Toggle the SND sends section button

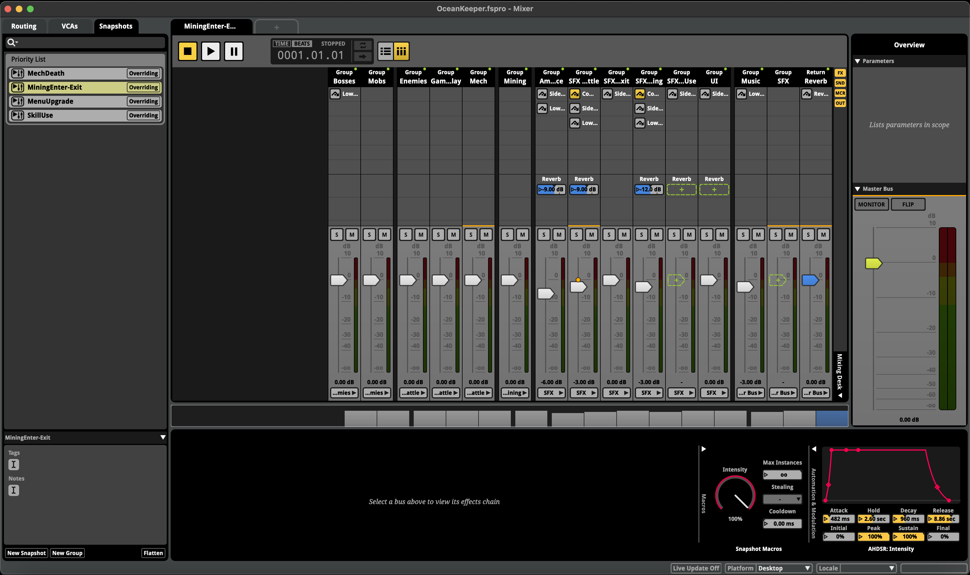pyautogui.click(x=840, y=83)
